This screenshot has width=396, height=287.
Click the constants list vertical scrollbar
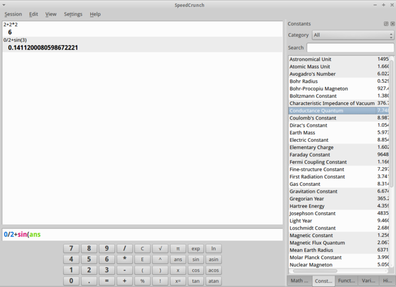(391, 123)
